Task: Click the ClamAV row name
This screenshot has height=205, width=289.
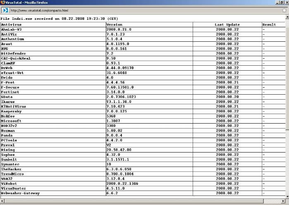Action: [8, 63]
